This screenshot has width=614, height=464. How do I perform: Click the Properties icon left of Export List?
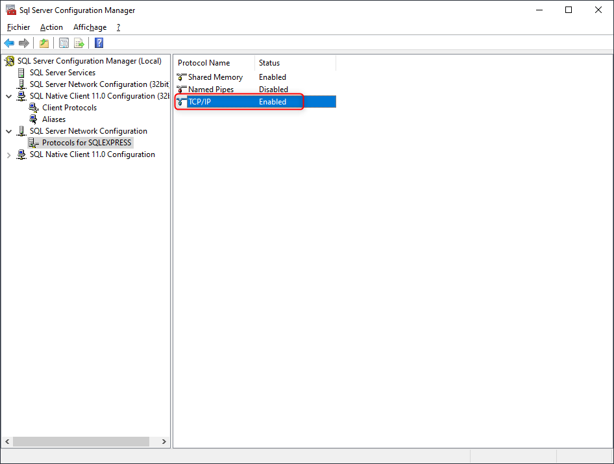pyautogui.click(x=64, y=43)
